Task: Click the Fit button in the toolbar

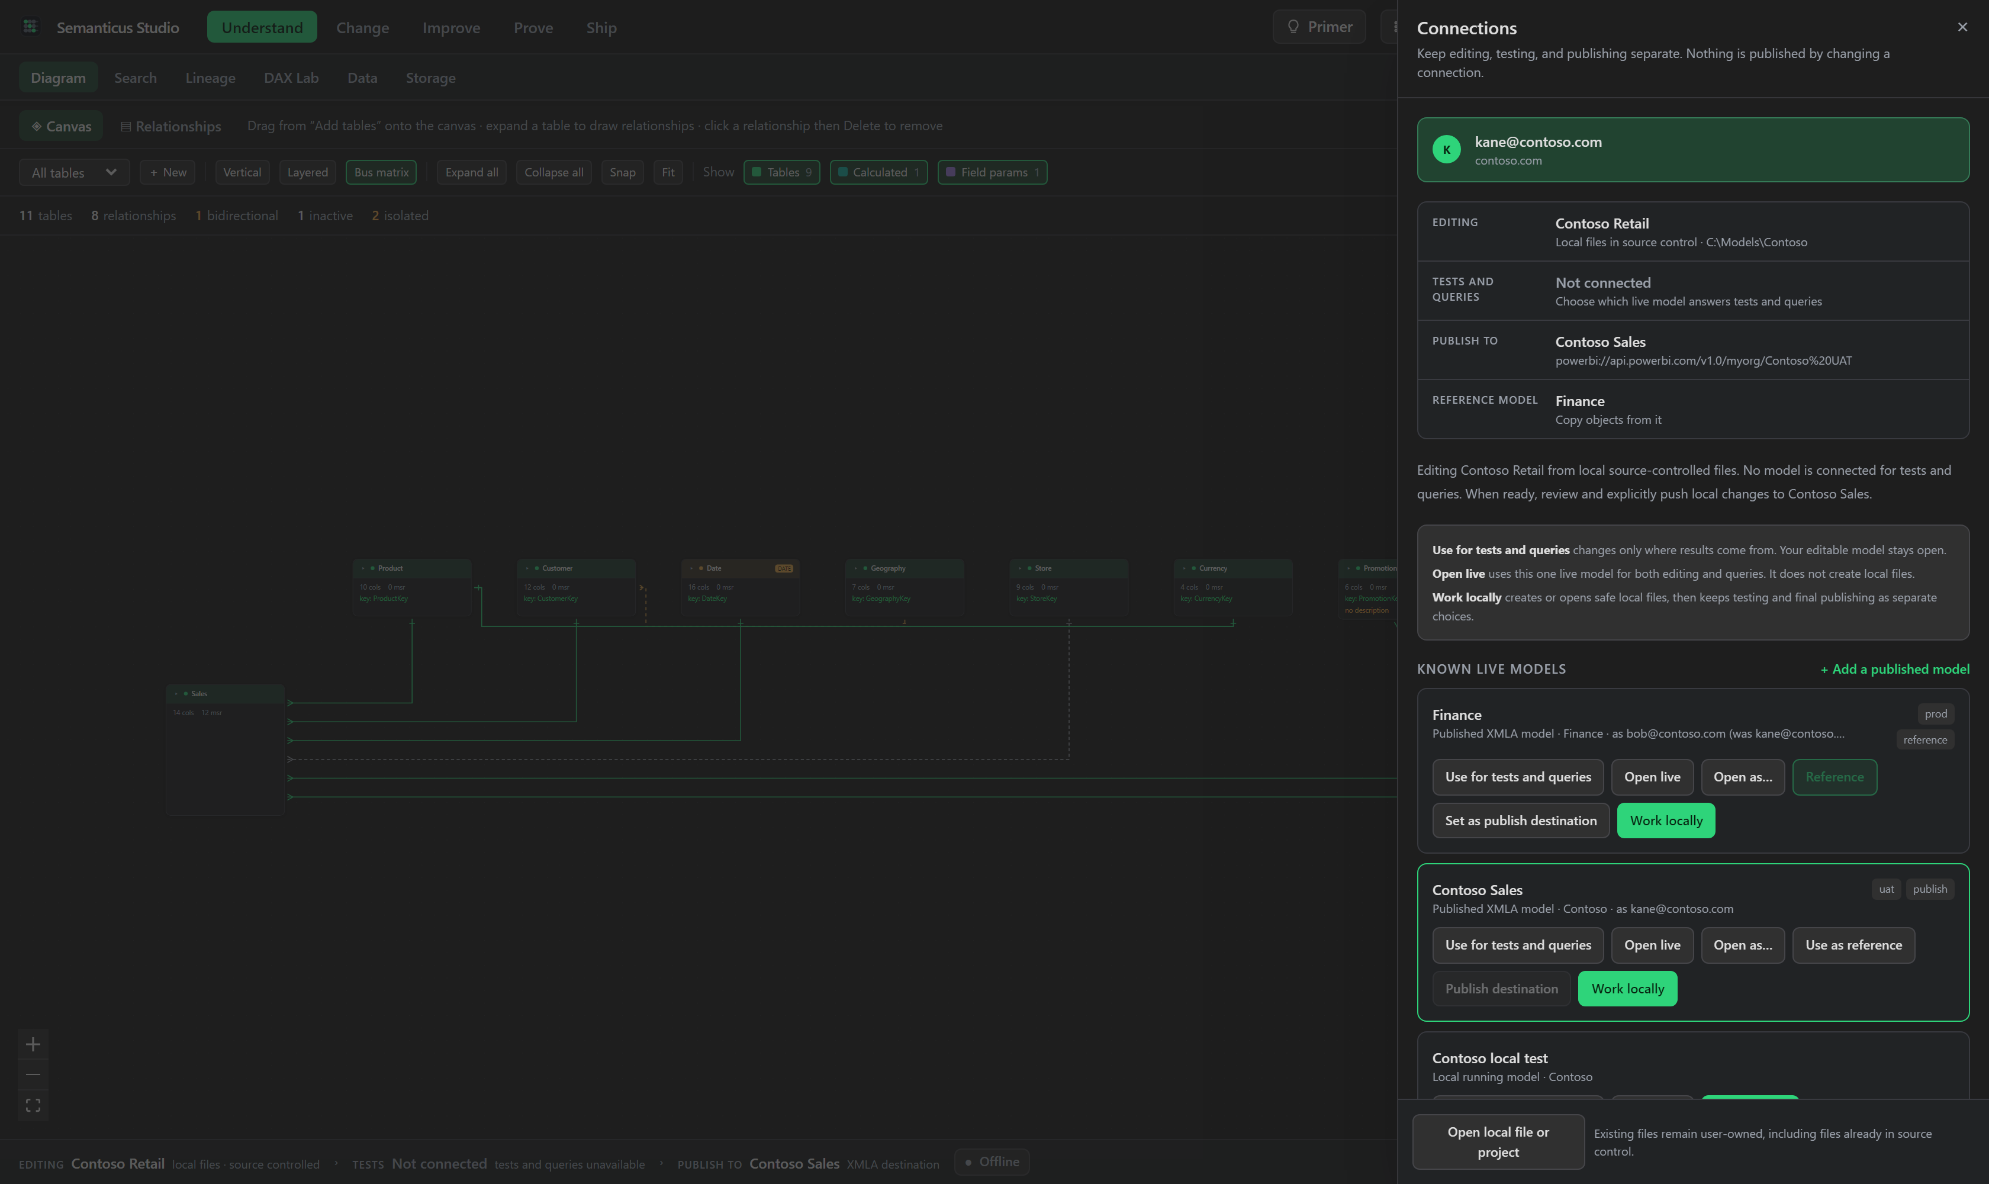Action: 668,172
